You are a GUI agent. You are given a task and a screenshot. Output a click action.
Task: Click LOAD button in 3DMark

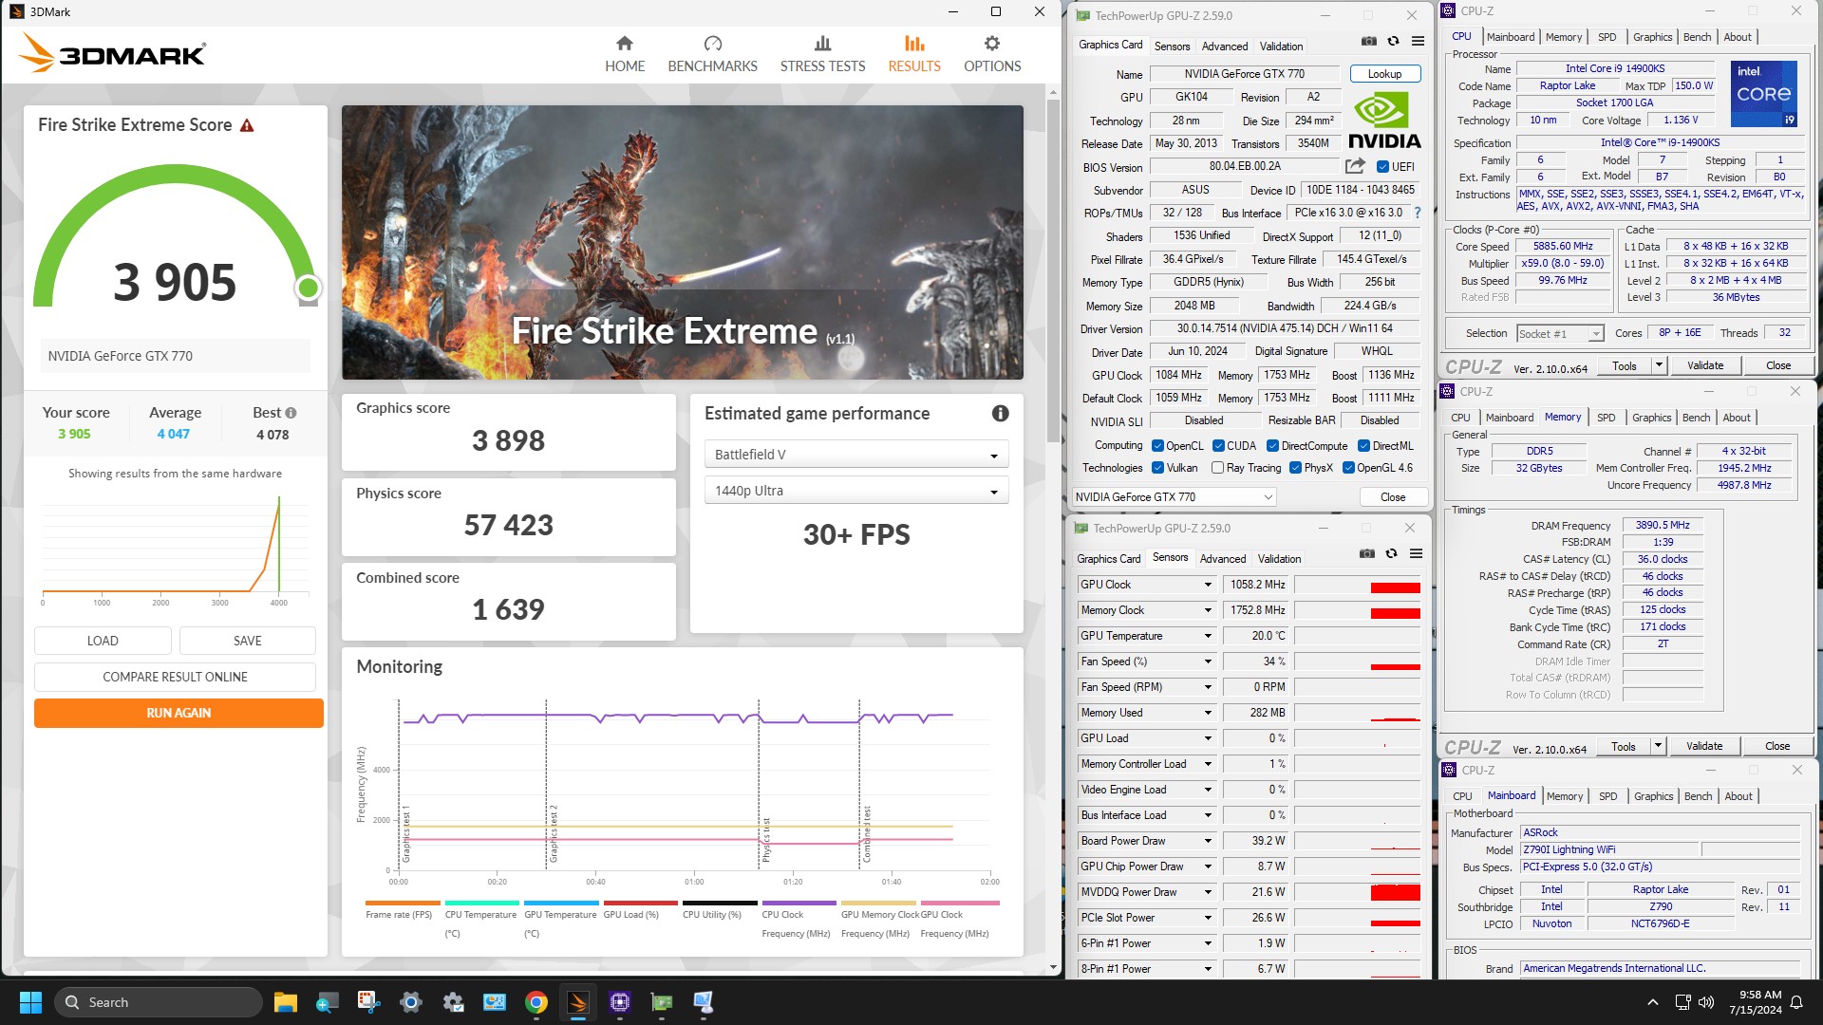[x=103, y=641]
